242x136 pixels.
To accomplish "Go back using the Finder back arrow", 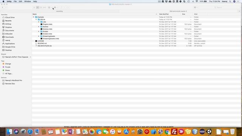I will [x=3, y=8].
